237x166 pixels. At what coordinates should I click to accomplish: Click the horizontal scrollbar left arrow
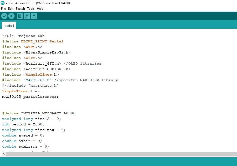[x=4, y=154]
